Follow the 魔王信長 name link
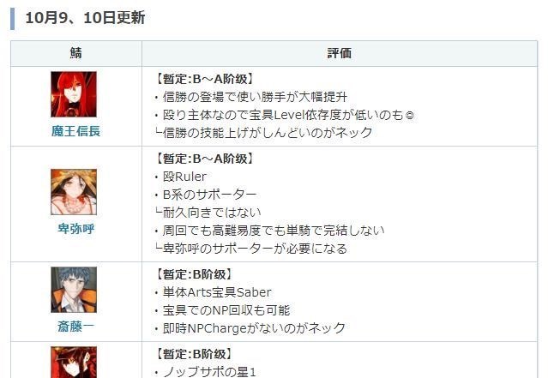The width and height of the screenshot is (548, 378). click(x=75, y=131)
